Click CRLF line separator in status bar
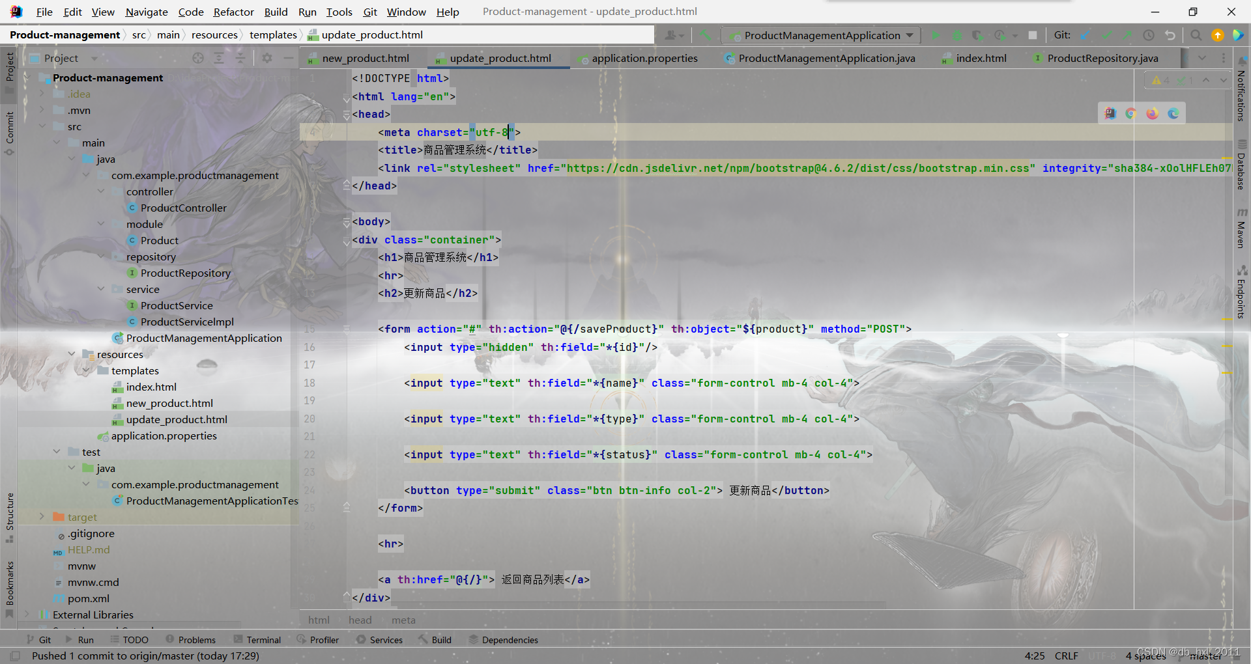Image resolution: width=1251 pixels, height=664 pixels. (1067, 656)
